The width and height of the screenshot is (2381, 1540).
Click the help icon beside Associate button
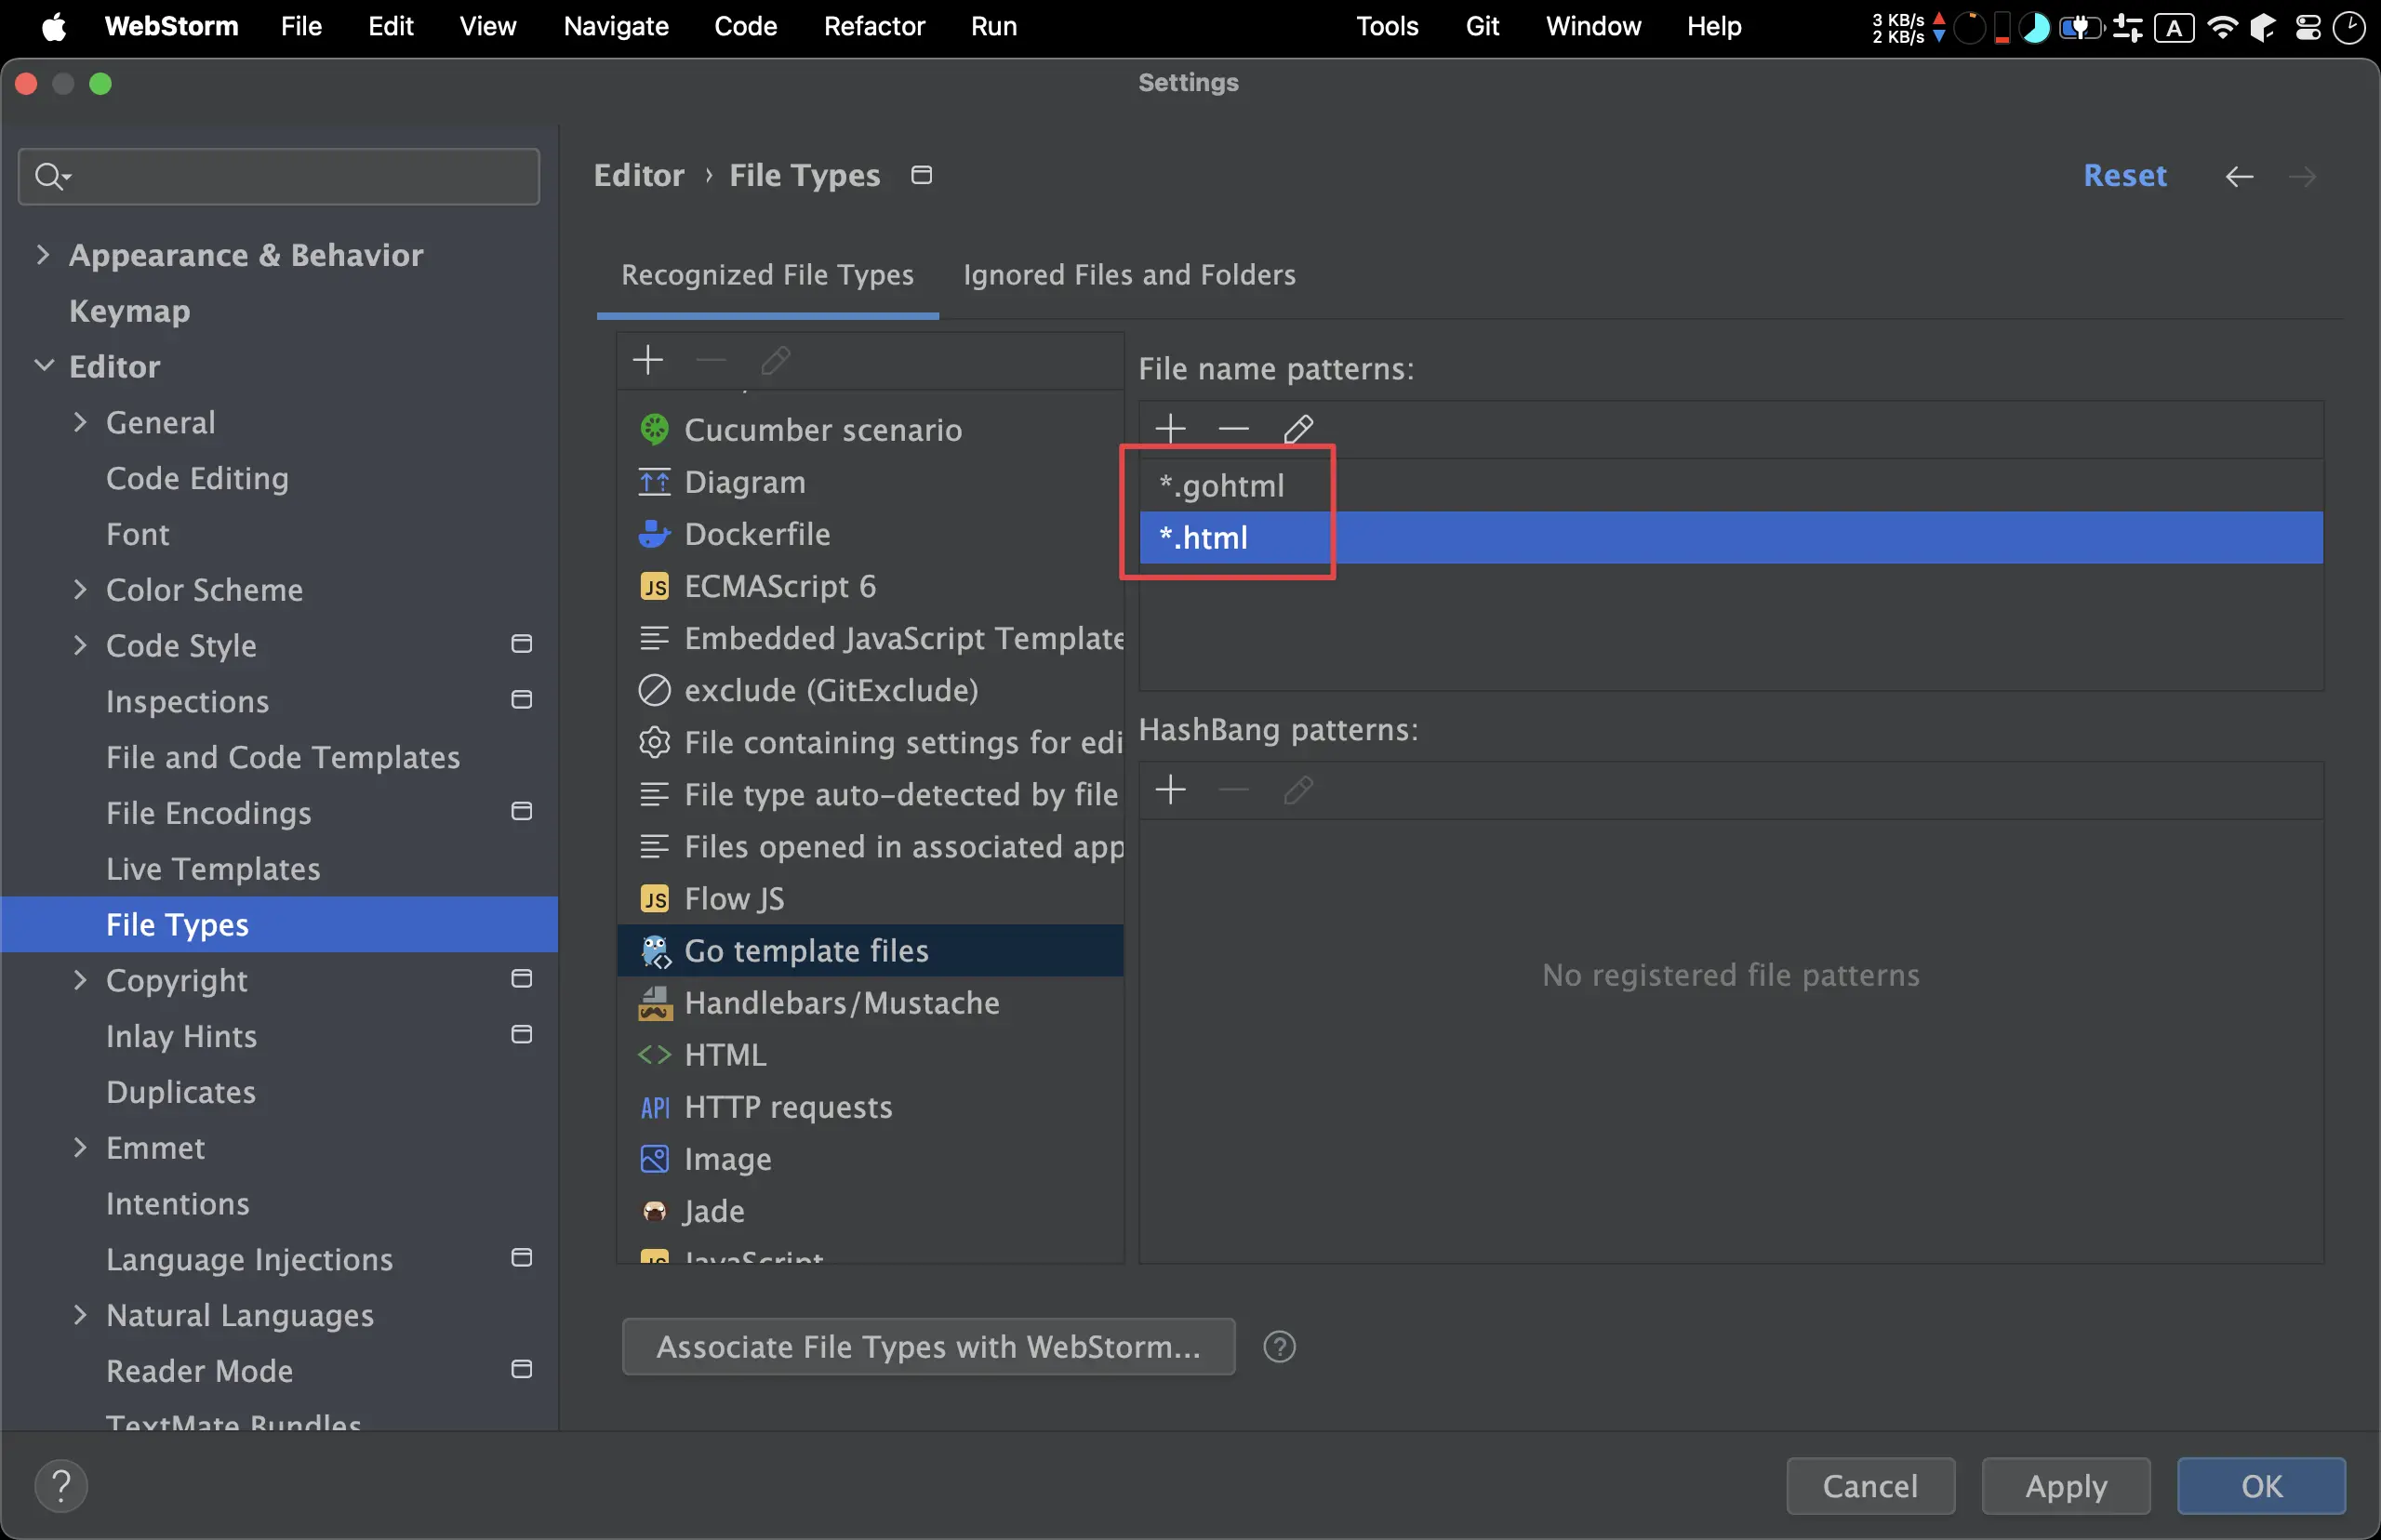tap(1279, 1347)
